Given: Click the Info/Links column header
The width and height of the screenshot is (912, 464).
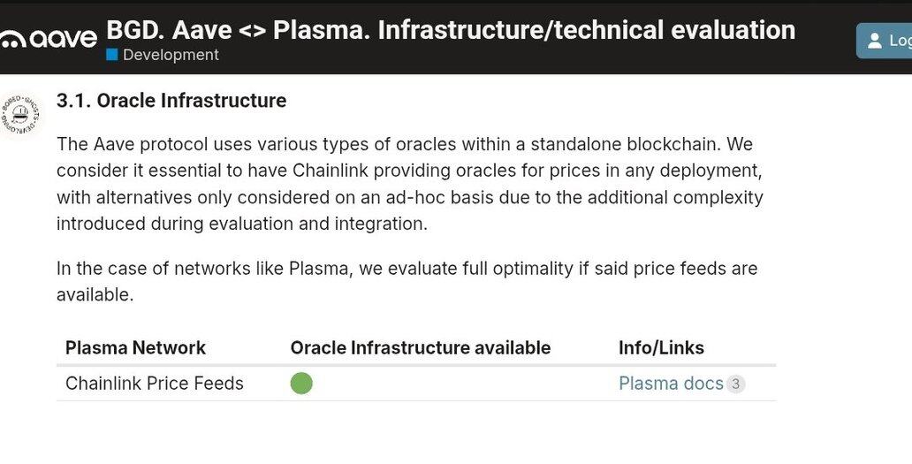Looking at the screenshot, I should [x=661, y=347].
